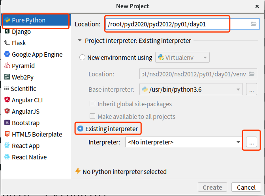Select the Existing interpreter radio button
Screen dimensions: 265x196
pyautogui.click(x=81, y=129)
